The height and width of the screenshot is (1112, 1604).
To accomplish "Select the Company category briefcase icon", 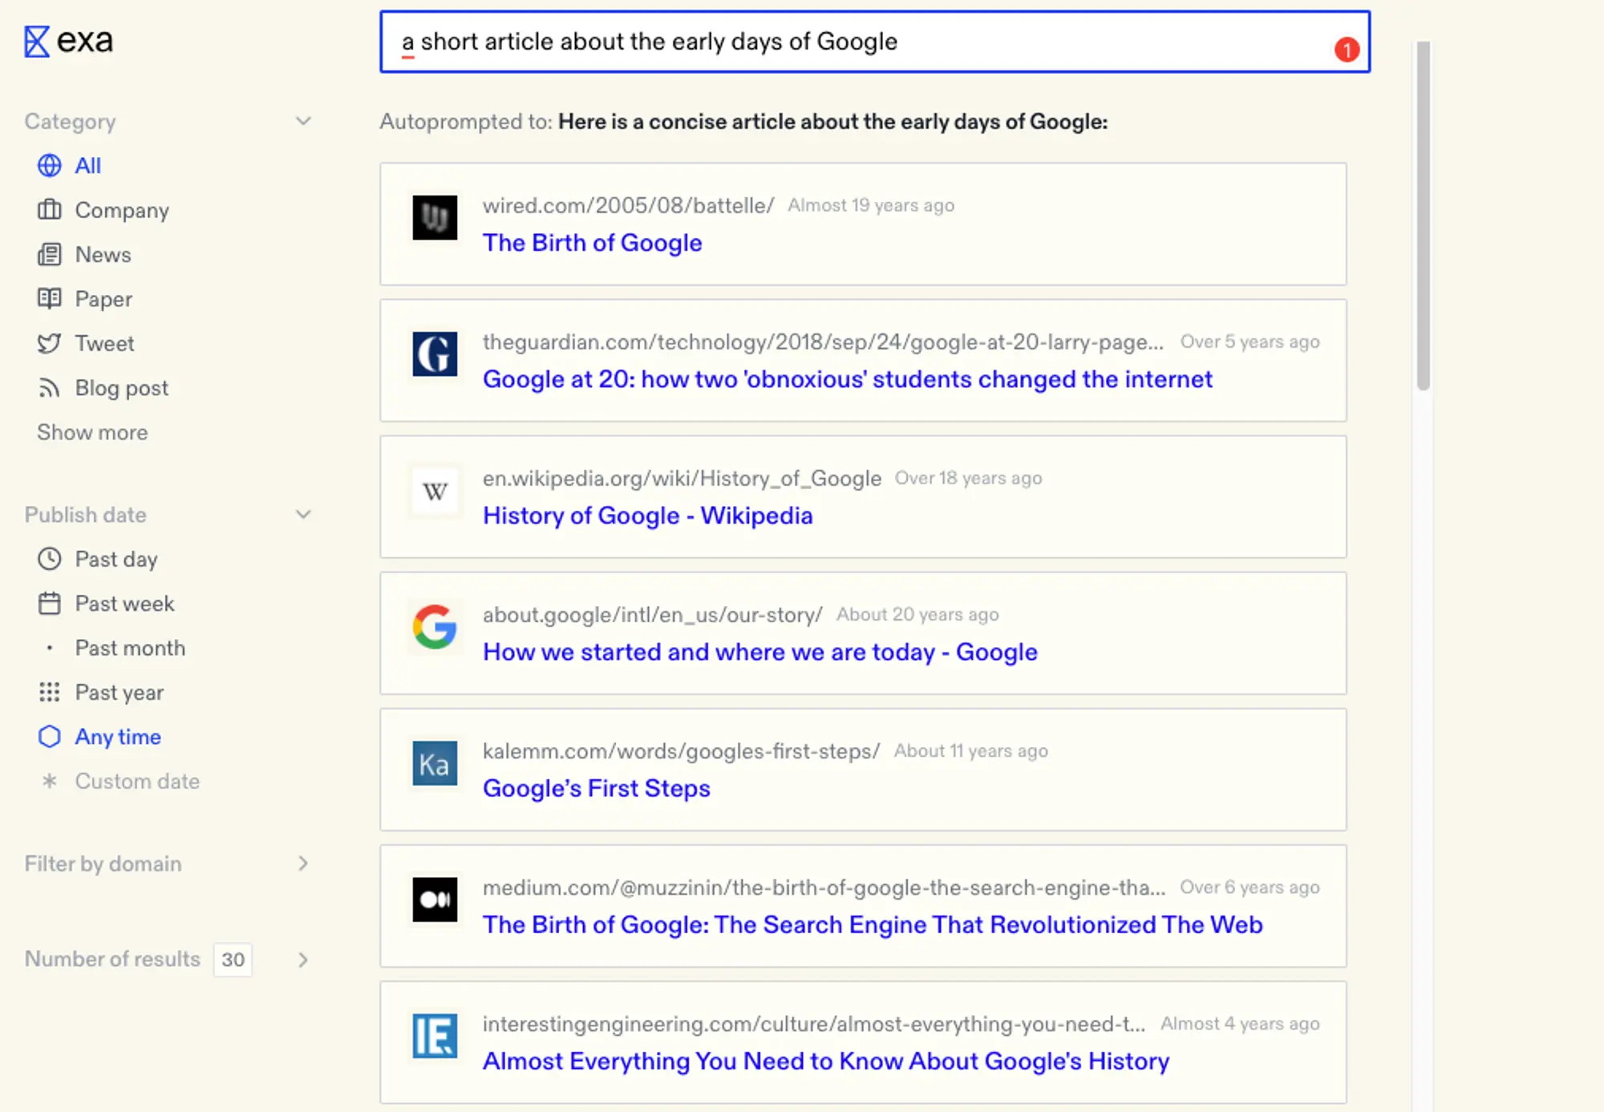I will tap(49, 210).
